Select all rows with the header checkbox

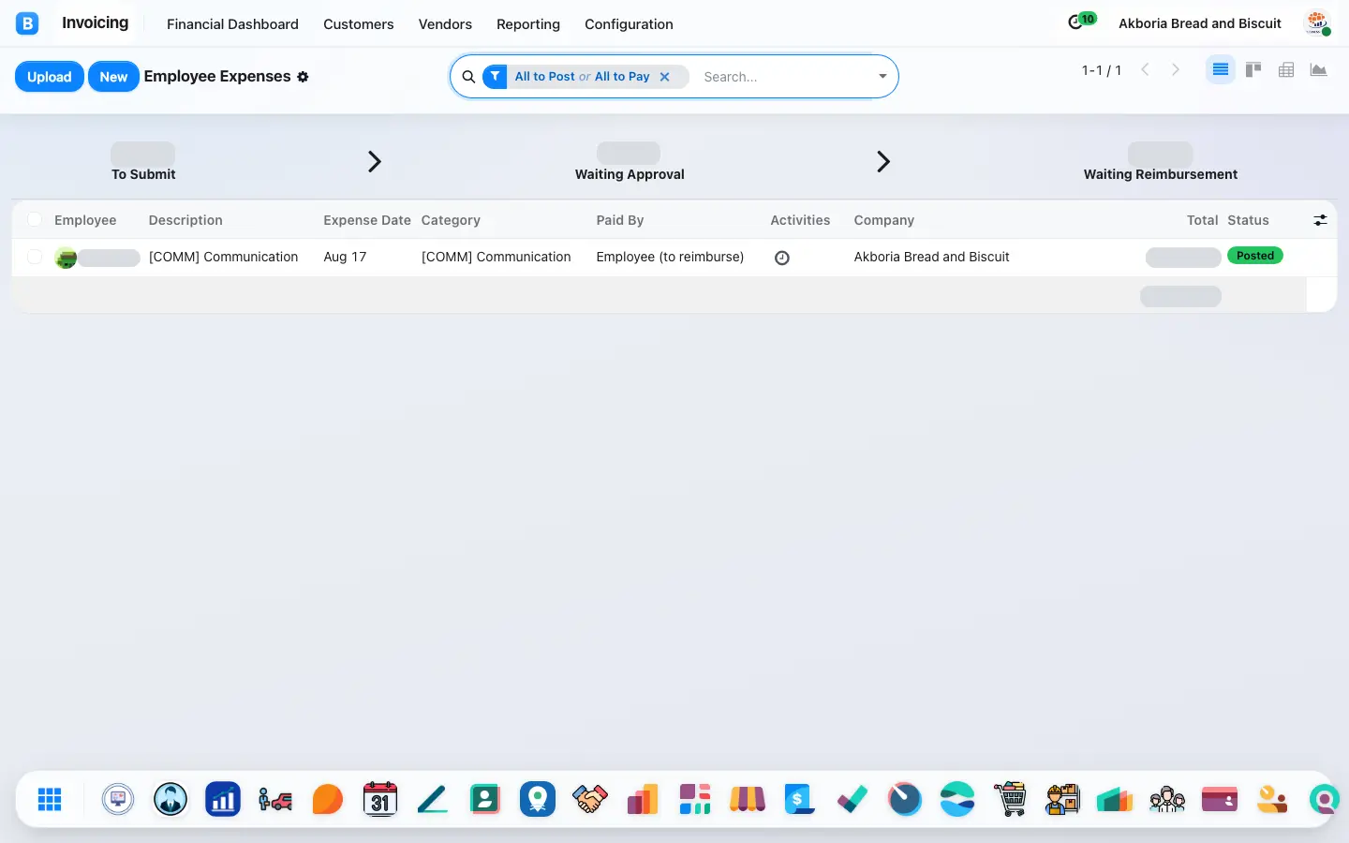(x=35, y=220)
